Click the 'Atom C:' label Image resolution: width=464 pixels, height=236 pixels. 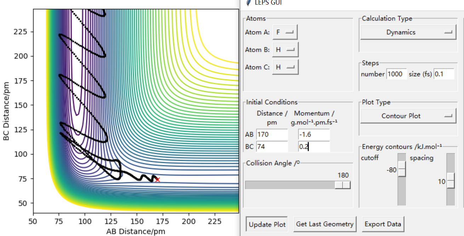click(x=257, y=67)
